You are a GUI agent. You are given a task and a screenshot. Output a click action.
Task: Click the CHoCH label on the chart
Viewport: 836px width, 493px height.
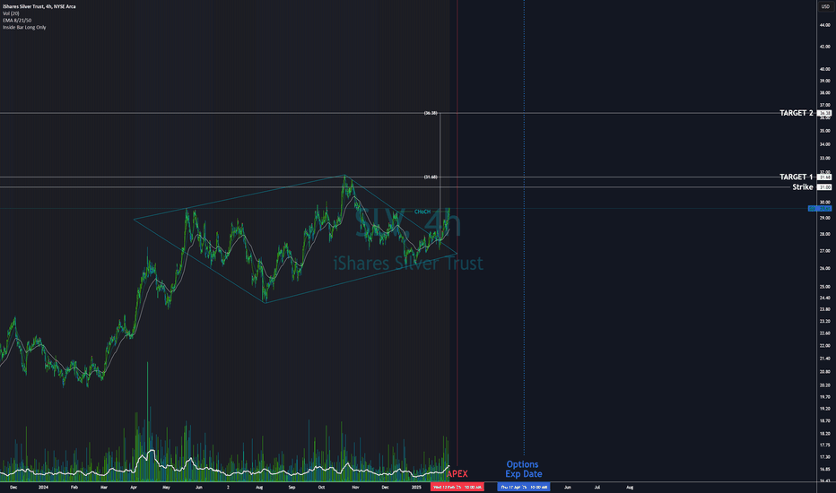pos(422,212)
